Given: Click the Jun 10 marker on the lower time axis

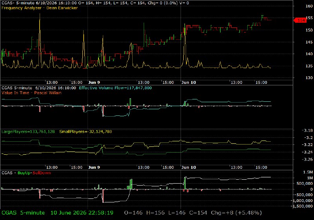Looking at the screenshot, I should [x=189, y=167].
